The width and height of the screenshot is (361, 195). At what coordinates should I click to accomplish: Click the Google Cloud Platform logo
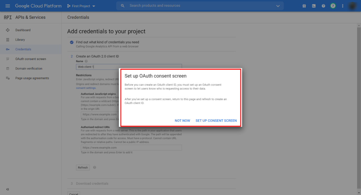click(x=38, y=6)
